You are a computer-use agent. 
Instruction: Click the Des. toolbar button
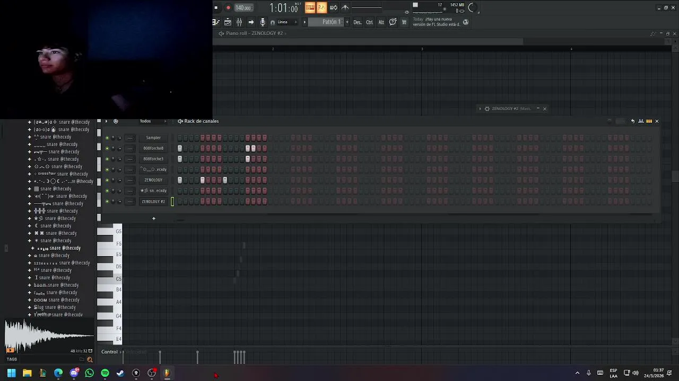coord(358,22)
